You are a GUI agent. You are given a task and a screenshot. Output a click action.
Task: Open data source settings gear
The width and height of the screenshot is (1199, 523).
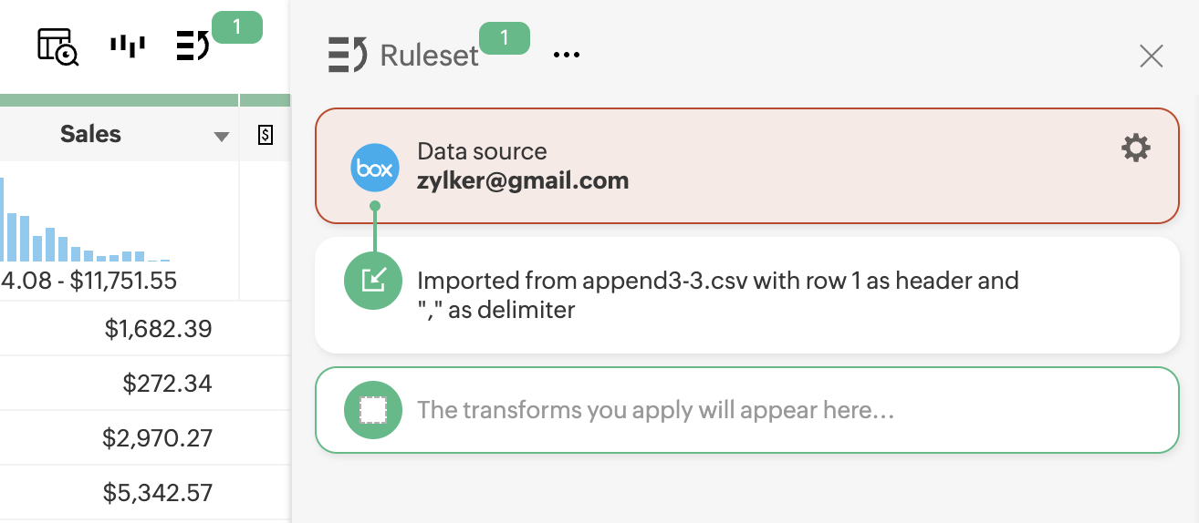point(1135,149)
